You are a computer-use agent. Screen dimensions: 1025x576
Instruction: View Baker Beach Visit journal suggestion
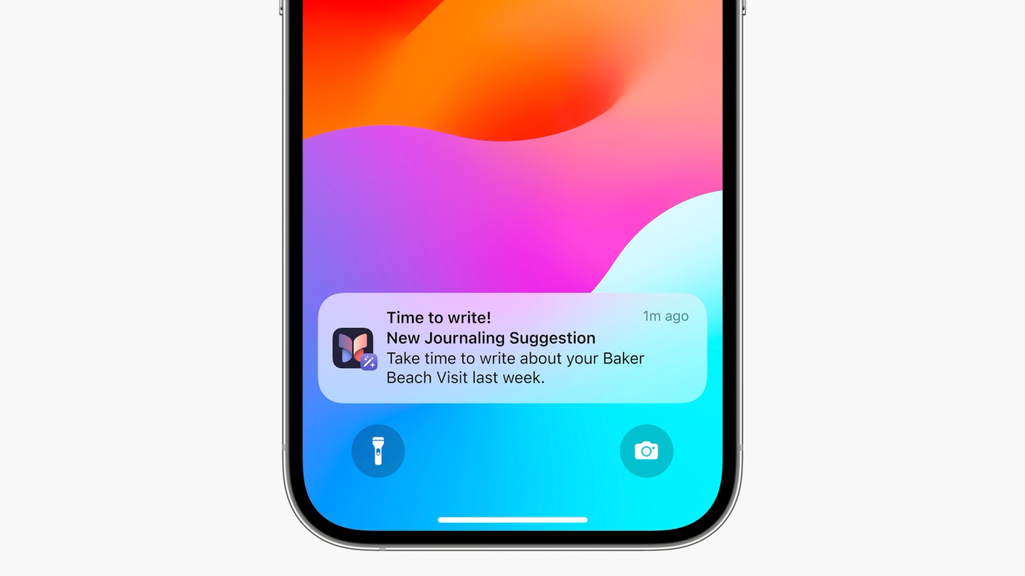coord(512,348)
